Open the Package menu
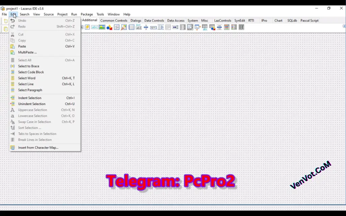Screen dimensions: 346x216 87,14
